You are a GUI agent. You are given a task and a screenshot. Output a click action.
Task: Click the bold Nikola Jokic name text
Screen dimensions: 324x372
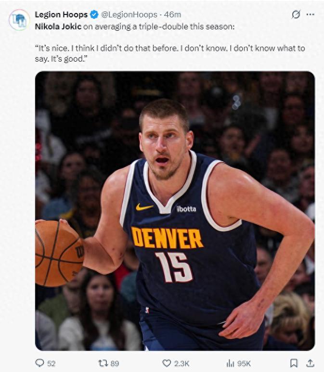(x=58, y=26)
